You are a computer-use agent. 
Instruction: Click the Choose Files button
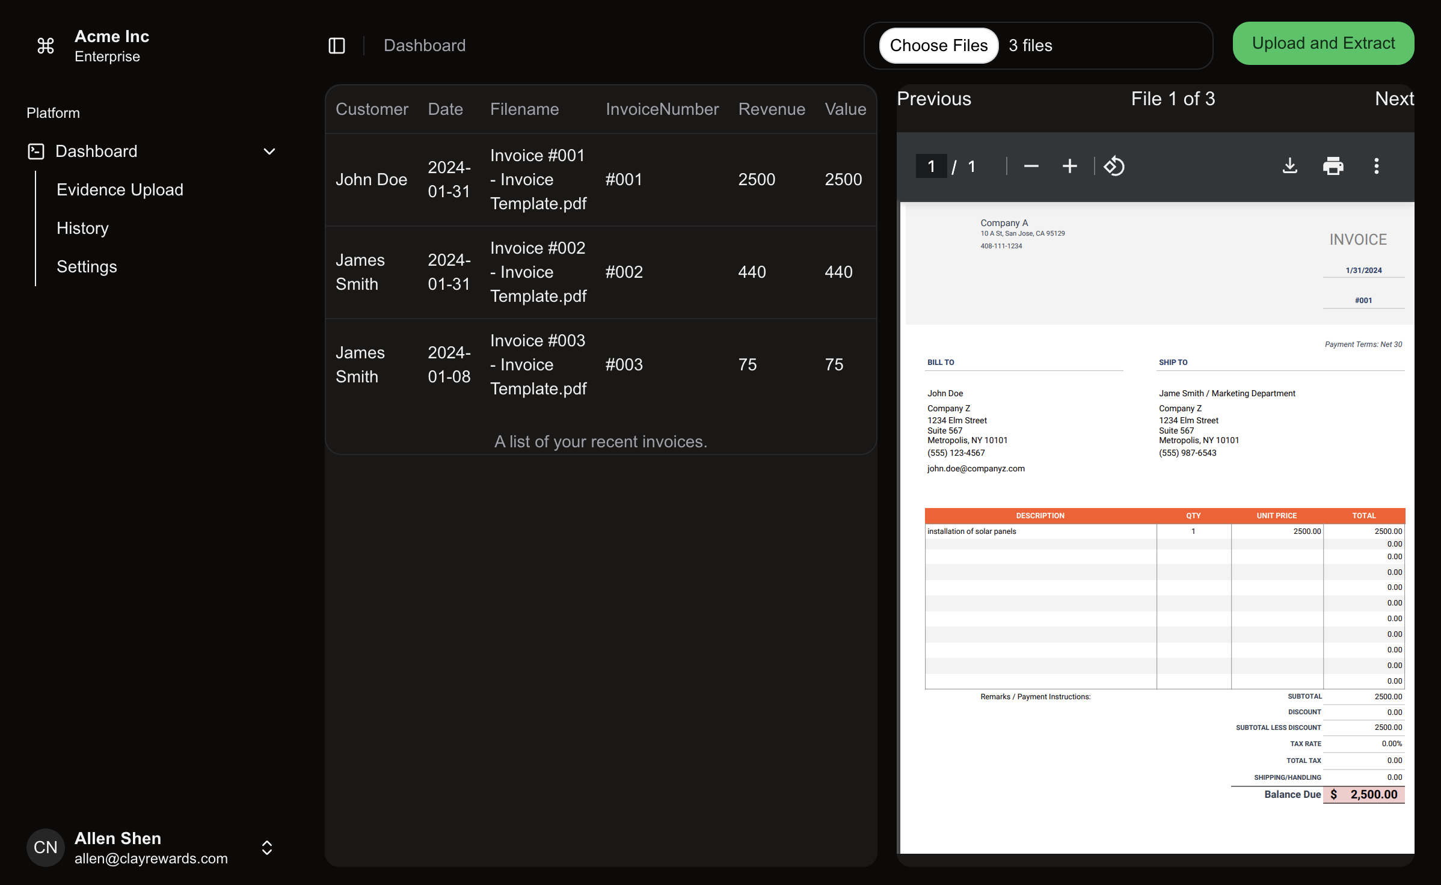938,46
